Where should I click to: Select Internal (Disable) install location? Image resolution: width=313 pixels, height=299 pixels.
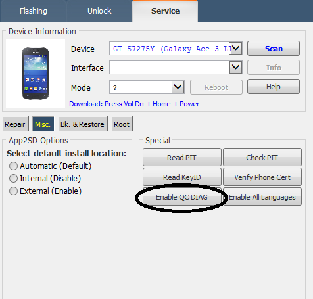point(45,179)
